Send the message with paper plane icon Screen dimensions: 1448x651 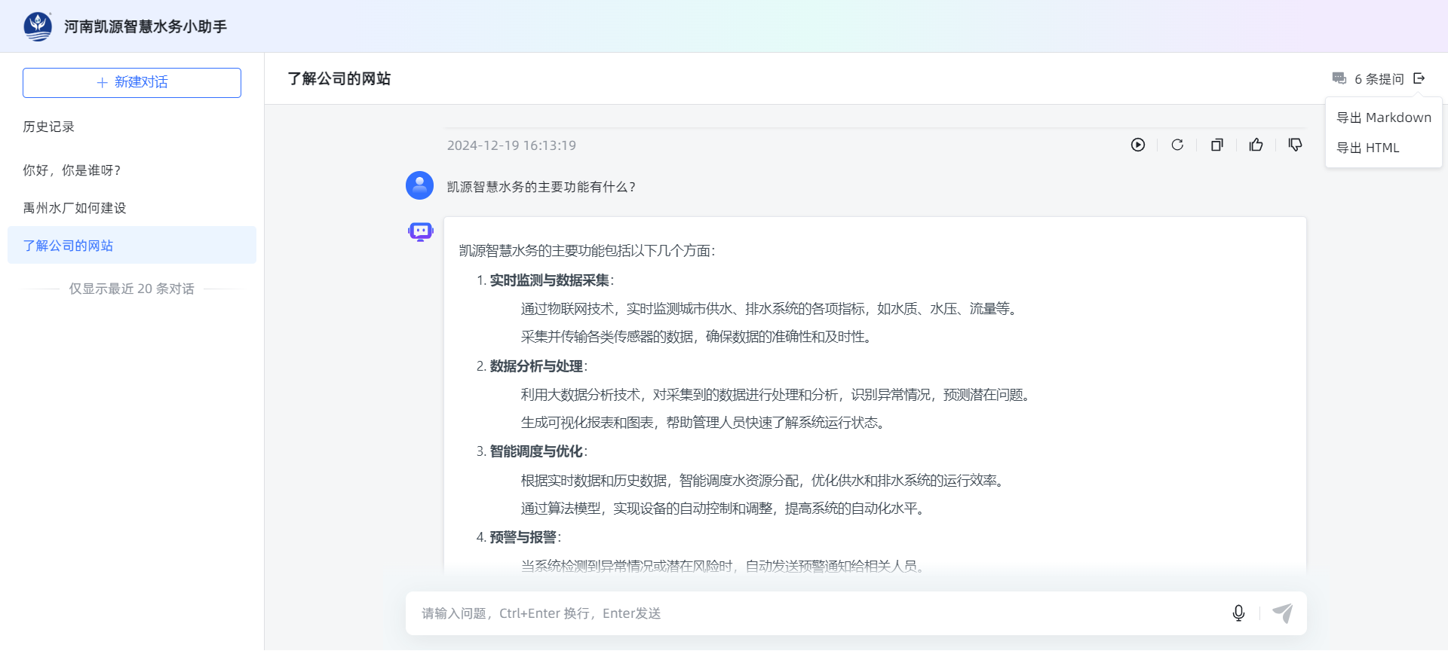pyautogui.click(x=1282, y=613)
